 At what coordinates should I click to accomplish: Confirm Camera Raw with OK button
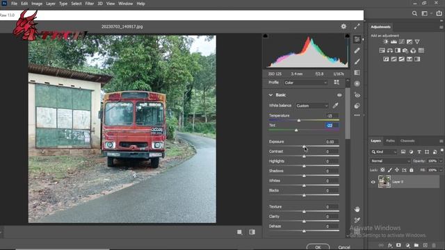click(318, 247)
